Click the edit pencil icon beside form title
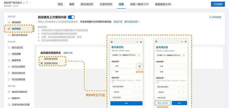229x108 pixels. click(x=24, y=2)
